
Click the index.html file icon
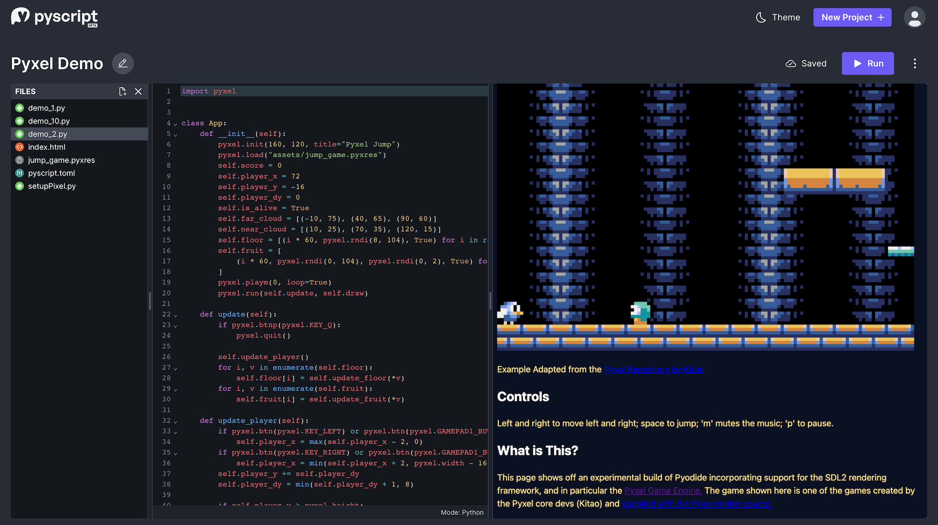coord(20,147)
